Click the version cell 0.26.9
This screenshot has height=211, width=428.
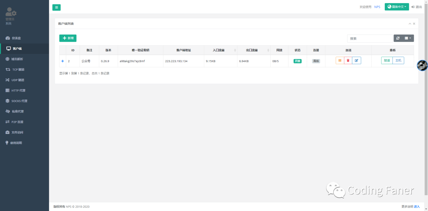(105, 61)
